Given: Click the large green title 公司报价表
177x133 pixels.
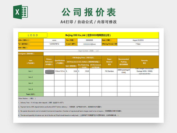Looking at the screenshot, I should (x=89, y=12).
